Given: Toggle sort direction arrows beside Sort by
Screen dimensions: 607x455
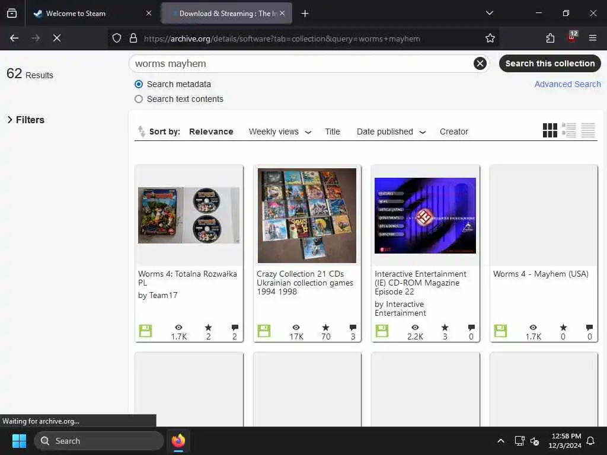Looking at the screenshot, I should (141, 132).
